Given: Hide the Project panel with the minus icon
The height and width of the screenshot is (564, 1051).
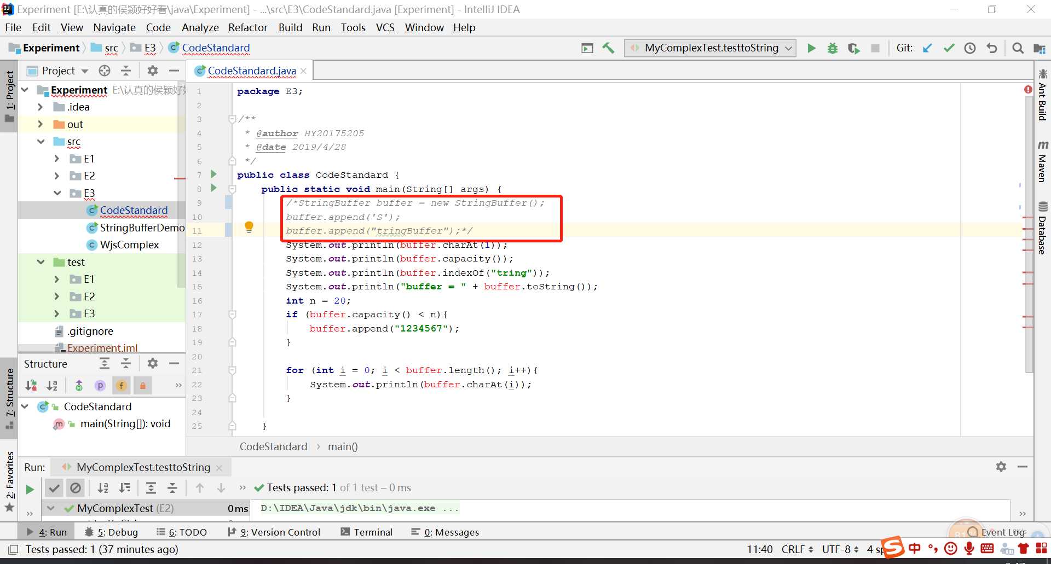Looking at the screenshot, I should tap(174, 71).
